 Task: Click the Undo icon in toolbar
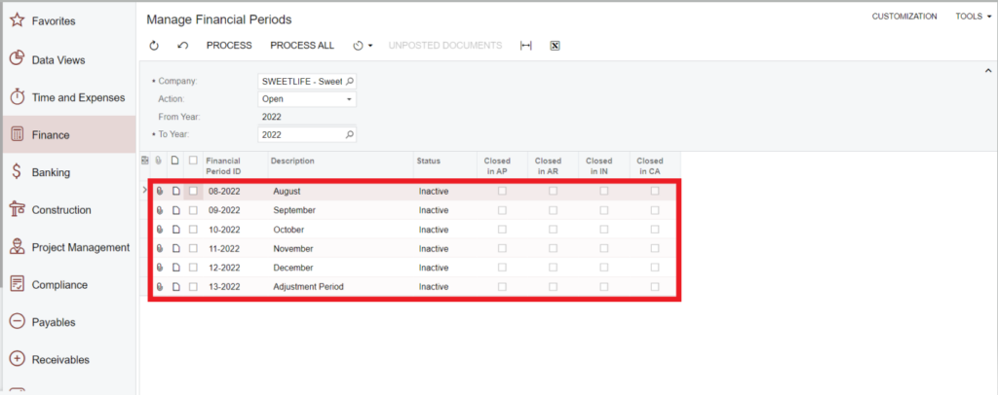pos(182,46)
